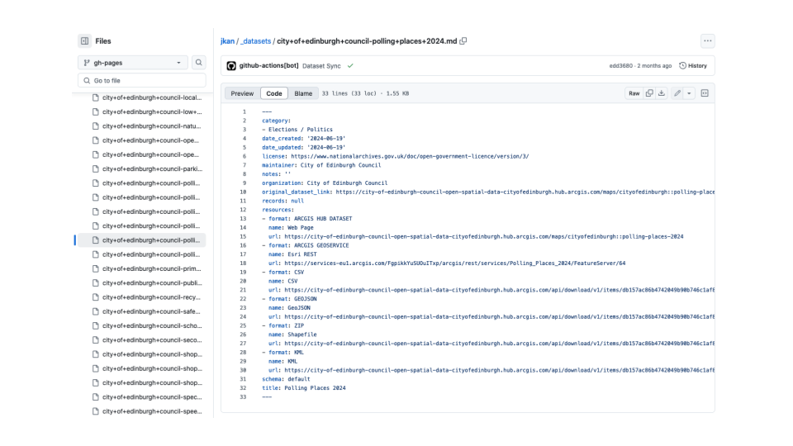Click file icon beside council-parki row
The image size is (793, 446).
[x=96, y=168]
